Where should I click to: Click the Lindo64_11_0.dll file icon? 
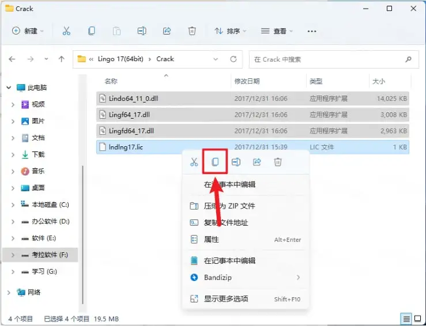(x=103, y=98)
